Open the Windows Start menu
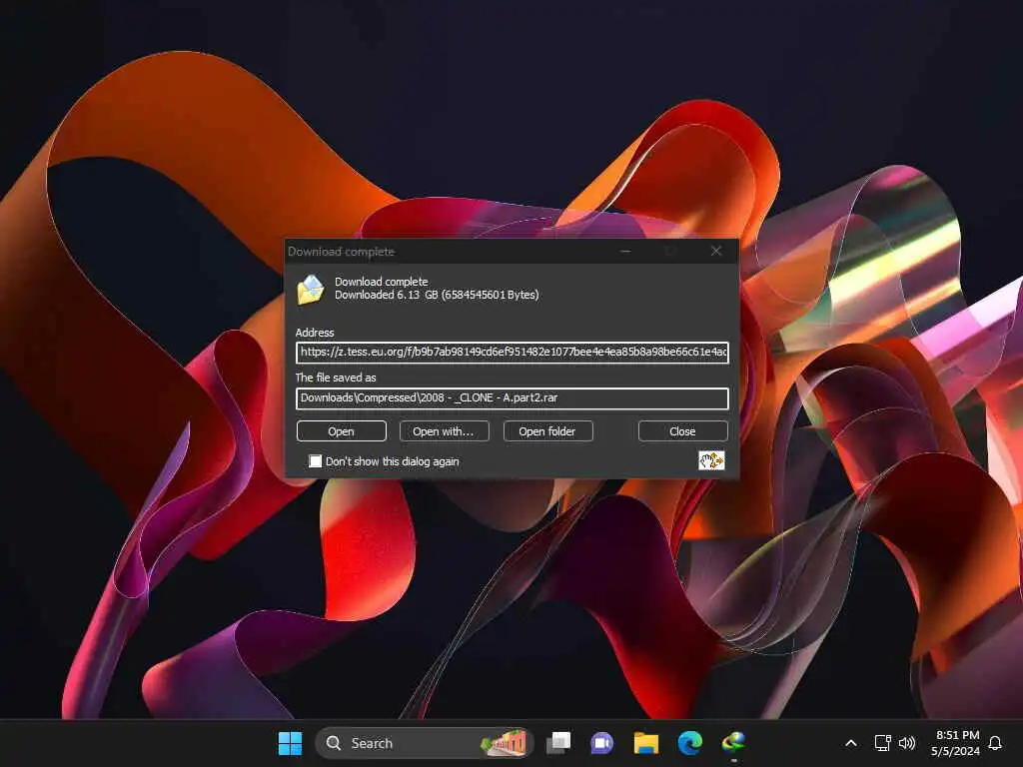Viewport: 1023px width, 767px height. pos(290,743)
